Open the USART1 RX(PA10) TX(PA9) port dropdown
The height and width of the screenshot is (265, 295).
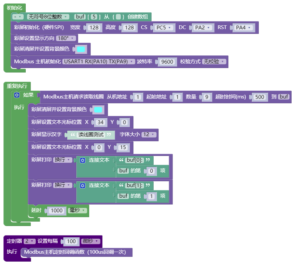(98, 62)
